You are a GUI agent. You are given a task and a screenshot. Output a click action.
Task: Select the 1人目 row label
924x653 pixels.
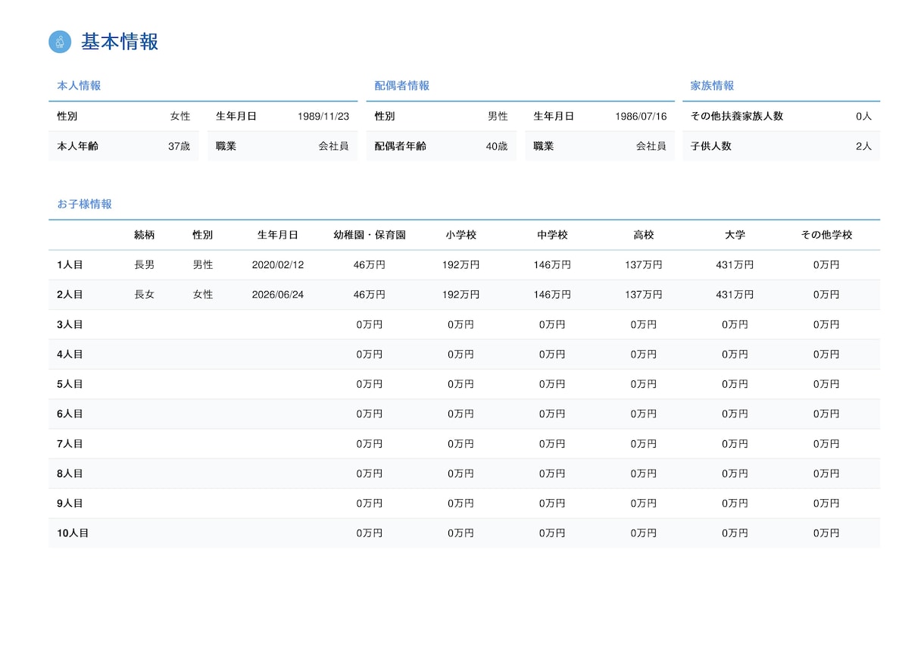[70, 265]
